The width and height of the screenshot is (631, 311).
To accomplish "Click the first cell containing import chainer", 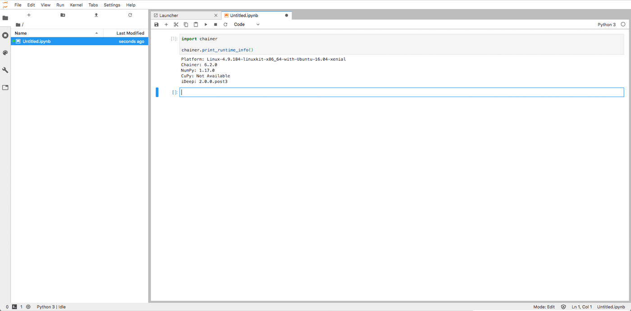I will pos(402,45).
